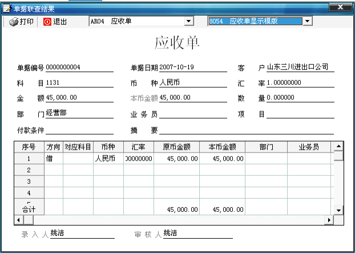Click the 打印 printer icon

pyautogui.click(x=14, y=22)
